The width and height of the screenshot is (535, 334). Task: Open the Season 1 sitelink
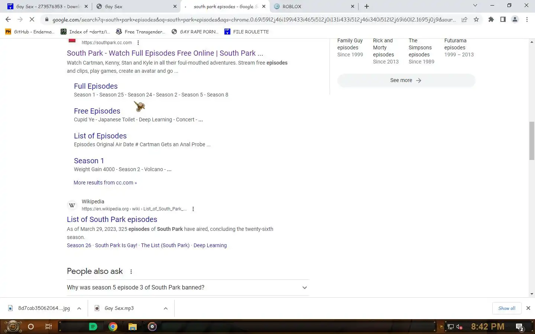click(89, 161)
